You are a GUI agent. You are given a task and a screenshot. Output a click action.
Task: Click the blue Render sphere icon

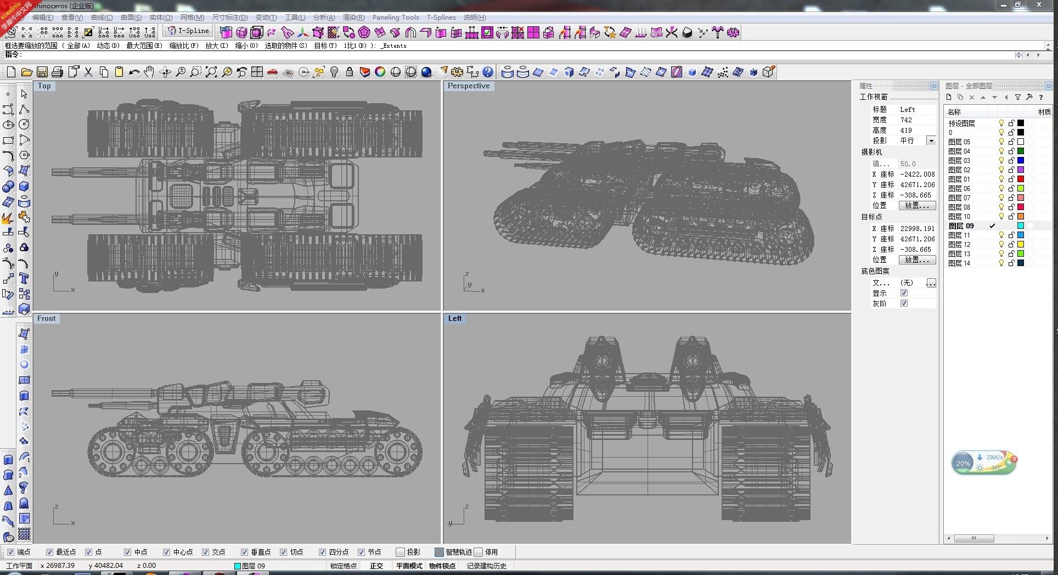pyautogui.click(x=426, y=72)
